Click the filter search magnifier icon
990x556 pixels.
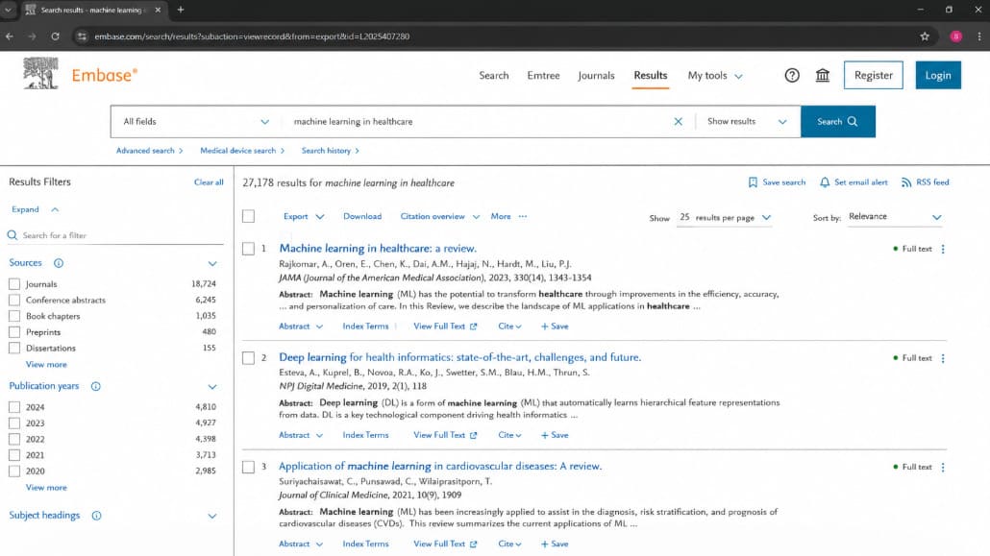pos(12,235)
